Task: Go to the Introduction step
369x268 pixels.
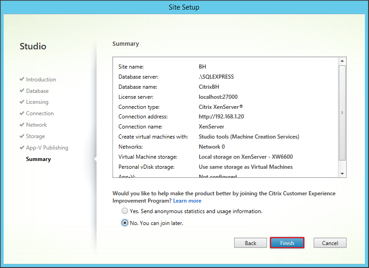Action: pos(41,80)
